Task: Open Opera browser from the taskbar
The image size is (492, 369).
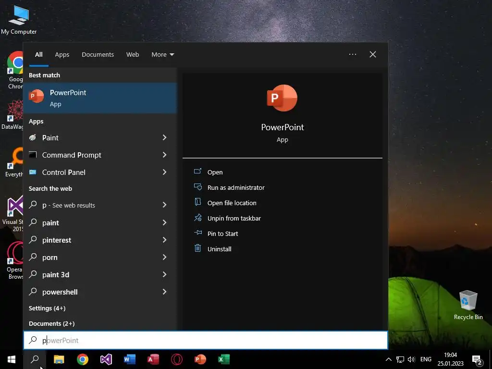Action: (177, 359)
